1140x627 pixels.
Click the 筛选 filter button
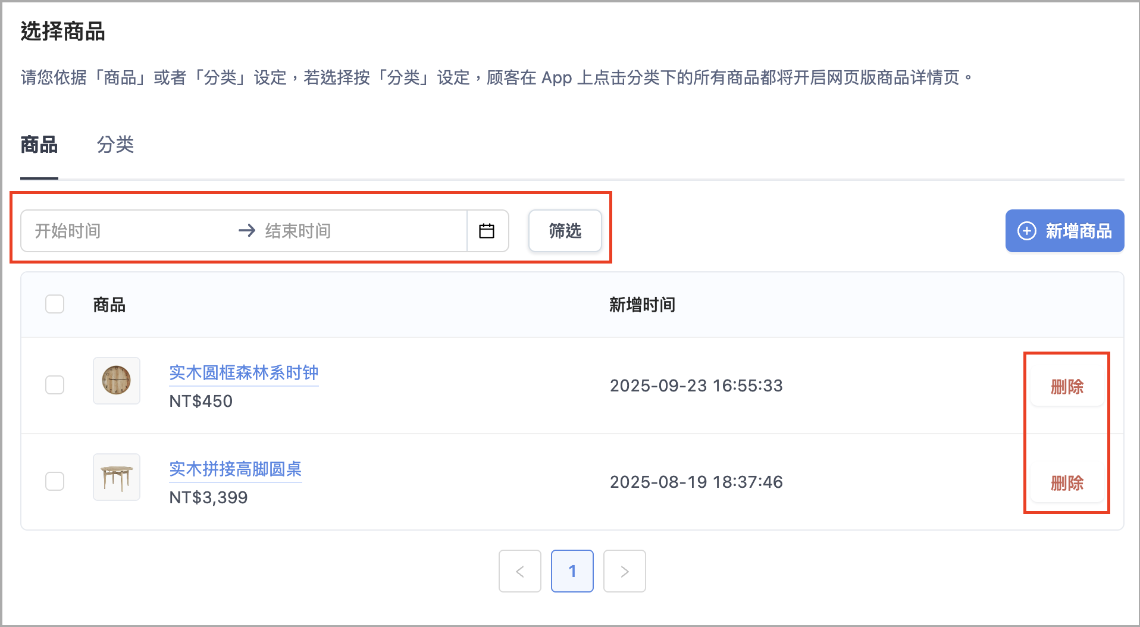point(565,231)
